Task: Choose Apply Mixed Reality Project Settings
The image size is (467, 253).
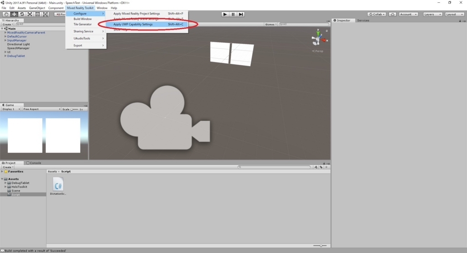Action: click(x=147, y=14)
